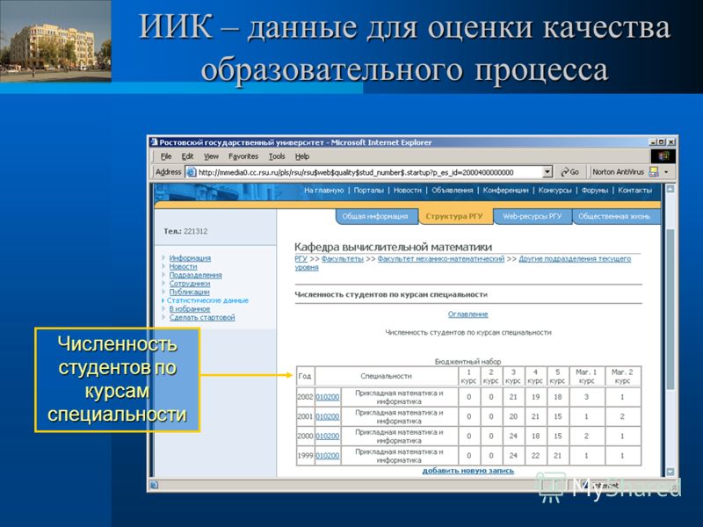Close the Internet Explorer window
703x527 pixels.
tap(670, 142)
